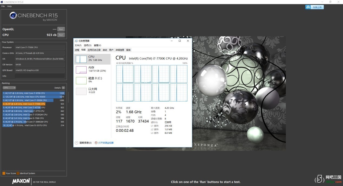The image size is (343, 186).
Task: Switch to the 进程 tab
Action: pos(77,50)
